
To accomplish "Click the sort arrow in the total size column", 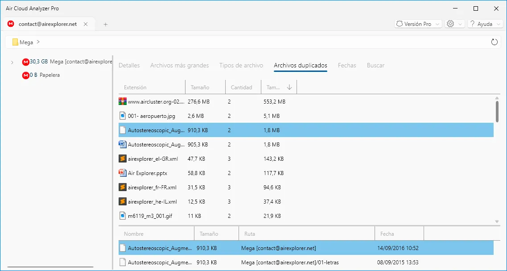I will (x=289, y=87).
